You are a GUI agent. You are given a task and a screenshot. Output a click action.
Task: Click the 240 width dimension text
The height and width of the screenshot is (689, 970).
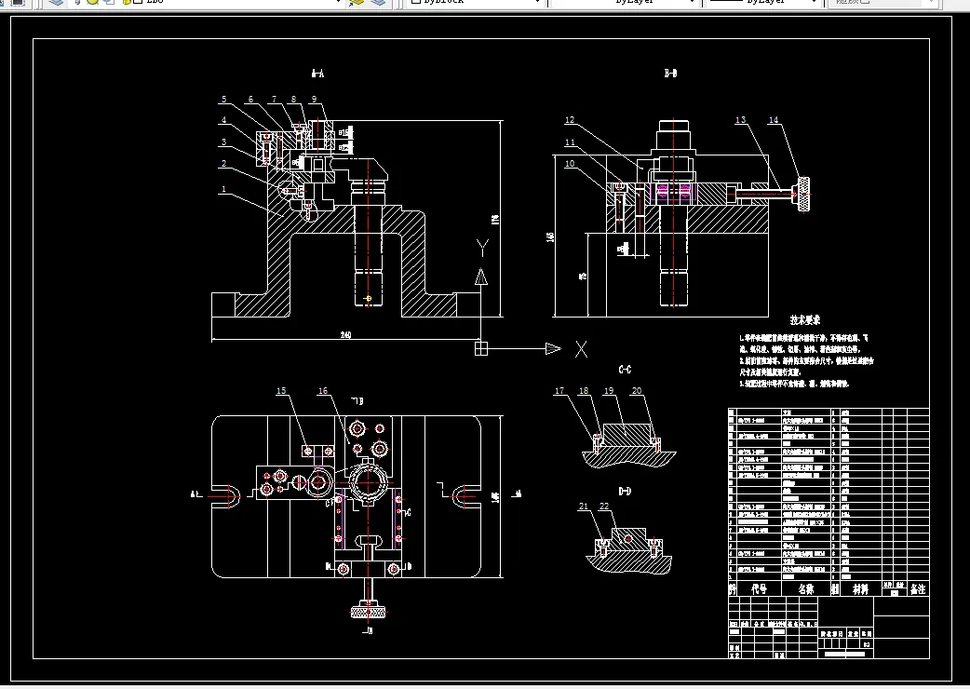click(345, 335)
